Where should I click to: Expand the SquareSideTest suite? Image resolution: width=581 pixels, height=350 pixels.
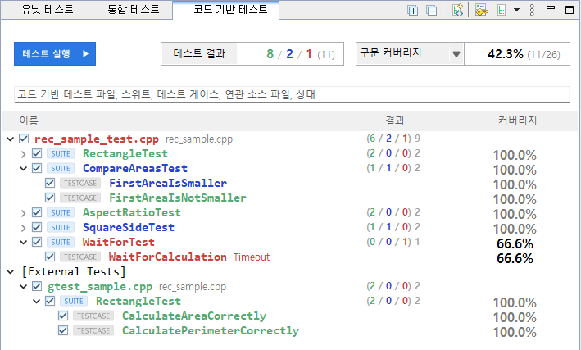tap(23, 228)
